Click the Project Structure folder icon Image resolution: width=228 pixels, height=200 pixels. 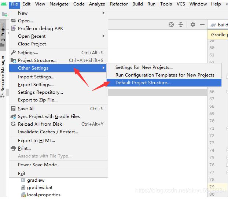coord(13,60)
